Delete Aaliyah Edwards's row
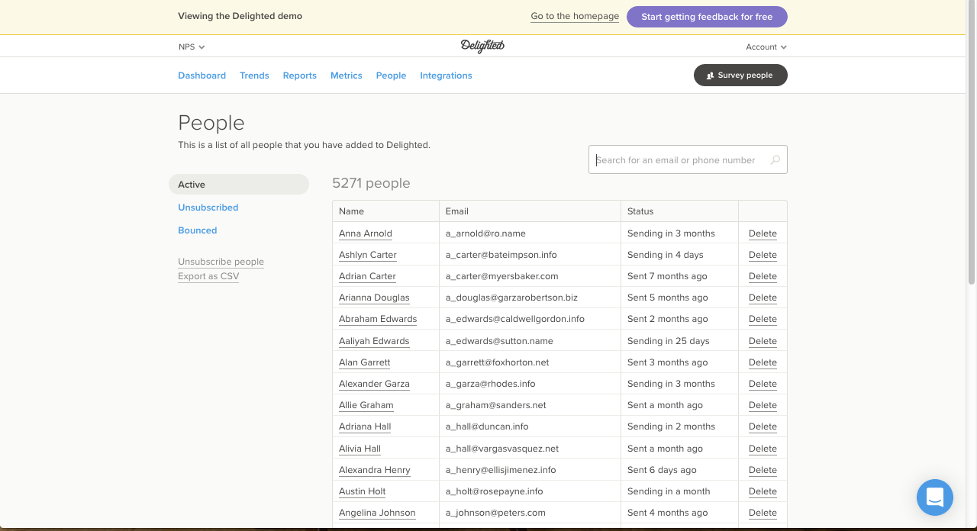Screen dimensions: 977x531 763,341
